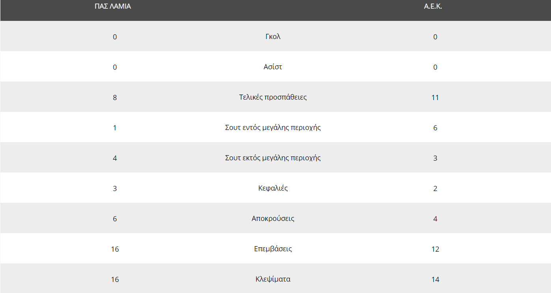551x293 pixels.
Task: Click Lamia Επεμβάσεις value 16
Action: [x=115, y=249]
